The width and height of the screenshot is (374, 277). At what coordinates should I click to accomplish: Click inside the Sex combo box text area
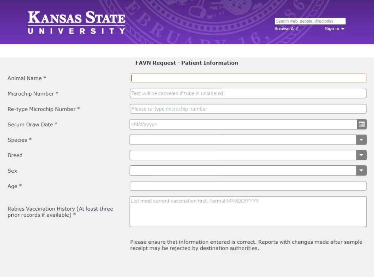243,170
